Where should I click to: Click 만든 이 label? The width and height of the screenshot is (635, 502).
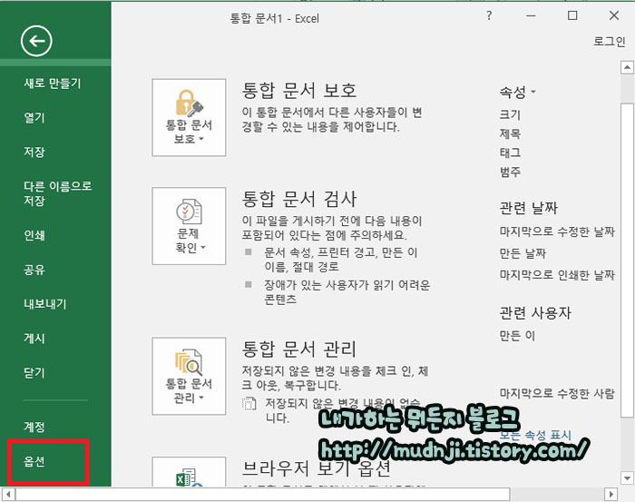[517, 336]
